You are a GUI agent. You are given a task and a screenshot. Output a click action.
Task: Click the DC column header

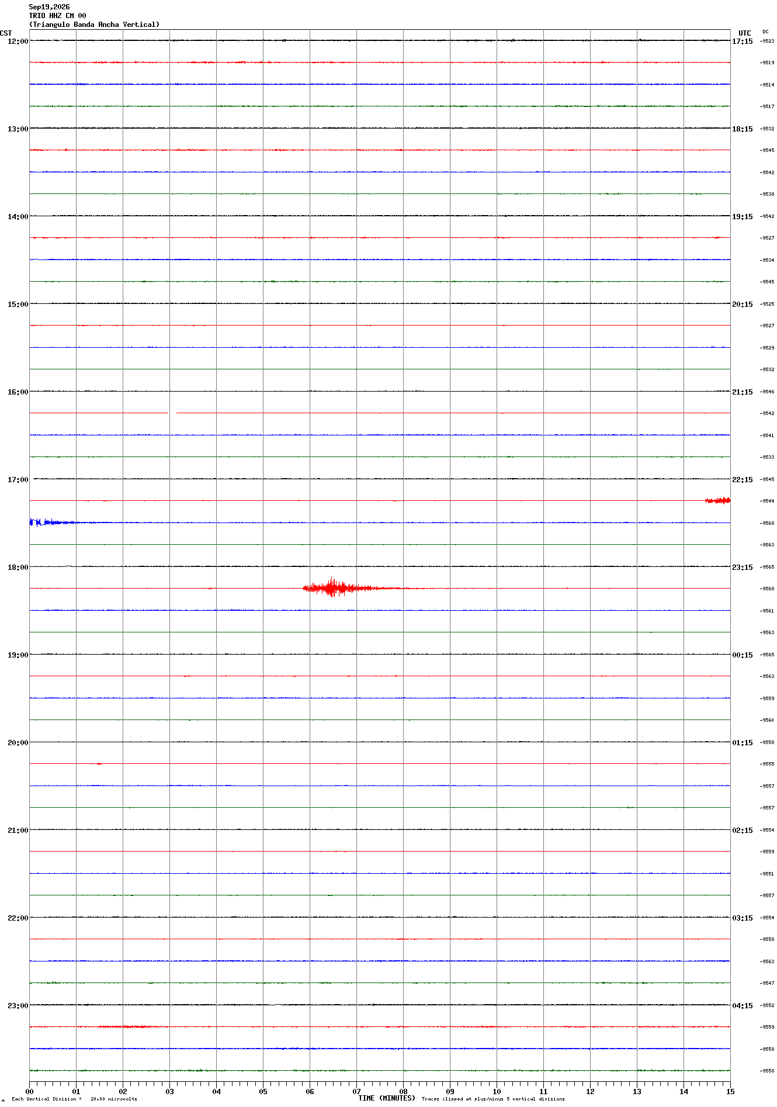(765, 32)
